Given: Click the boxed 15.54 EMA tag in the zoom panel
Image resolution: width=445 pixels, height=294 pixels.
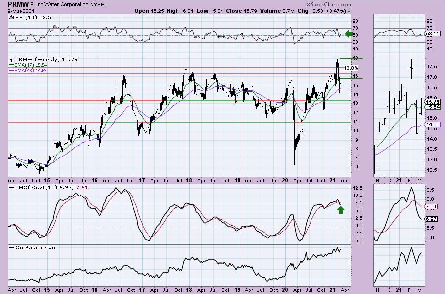Looking at the screenshot, I should pos(433,107).
